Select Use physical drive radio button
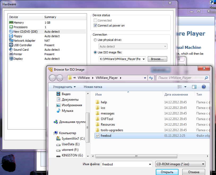216x175 pixels. (x=95, y=40)
